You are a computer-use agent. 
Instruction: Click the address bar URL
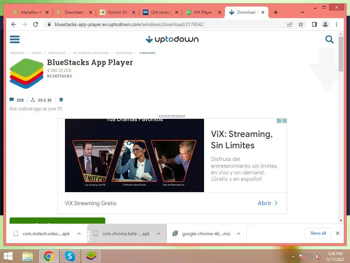[129, 24]
